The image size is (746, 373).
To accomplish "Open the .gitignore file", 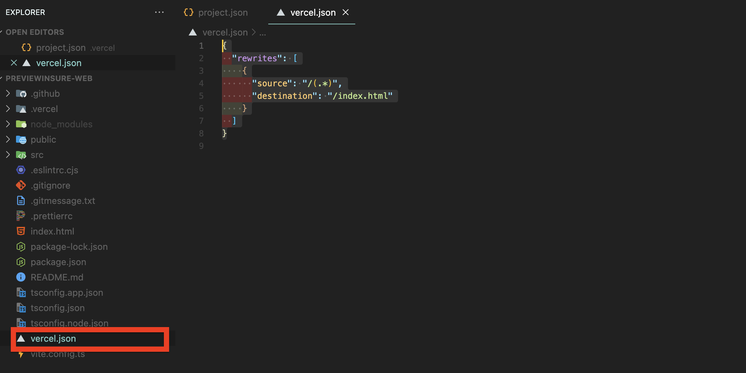I will pyautogui.click(x=50, y=185).
